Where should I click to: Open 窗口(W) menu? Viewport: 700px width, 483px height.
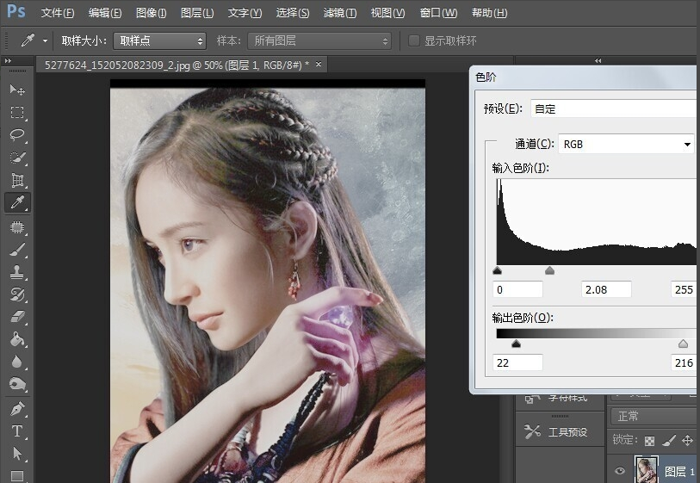point(438,13)
